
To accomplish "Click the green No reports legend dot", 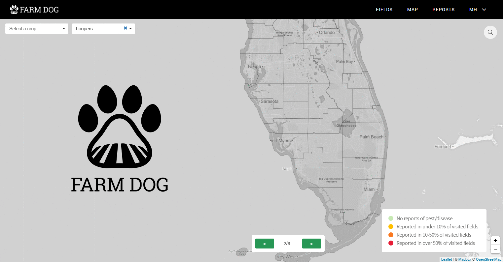I will [391, 218].
